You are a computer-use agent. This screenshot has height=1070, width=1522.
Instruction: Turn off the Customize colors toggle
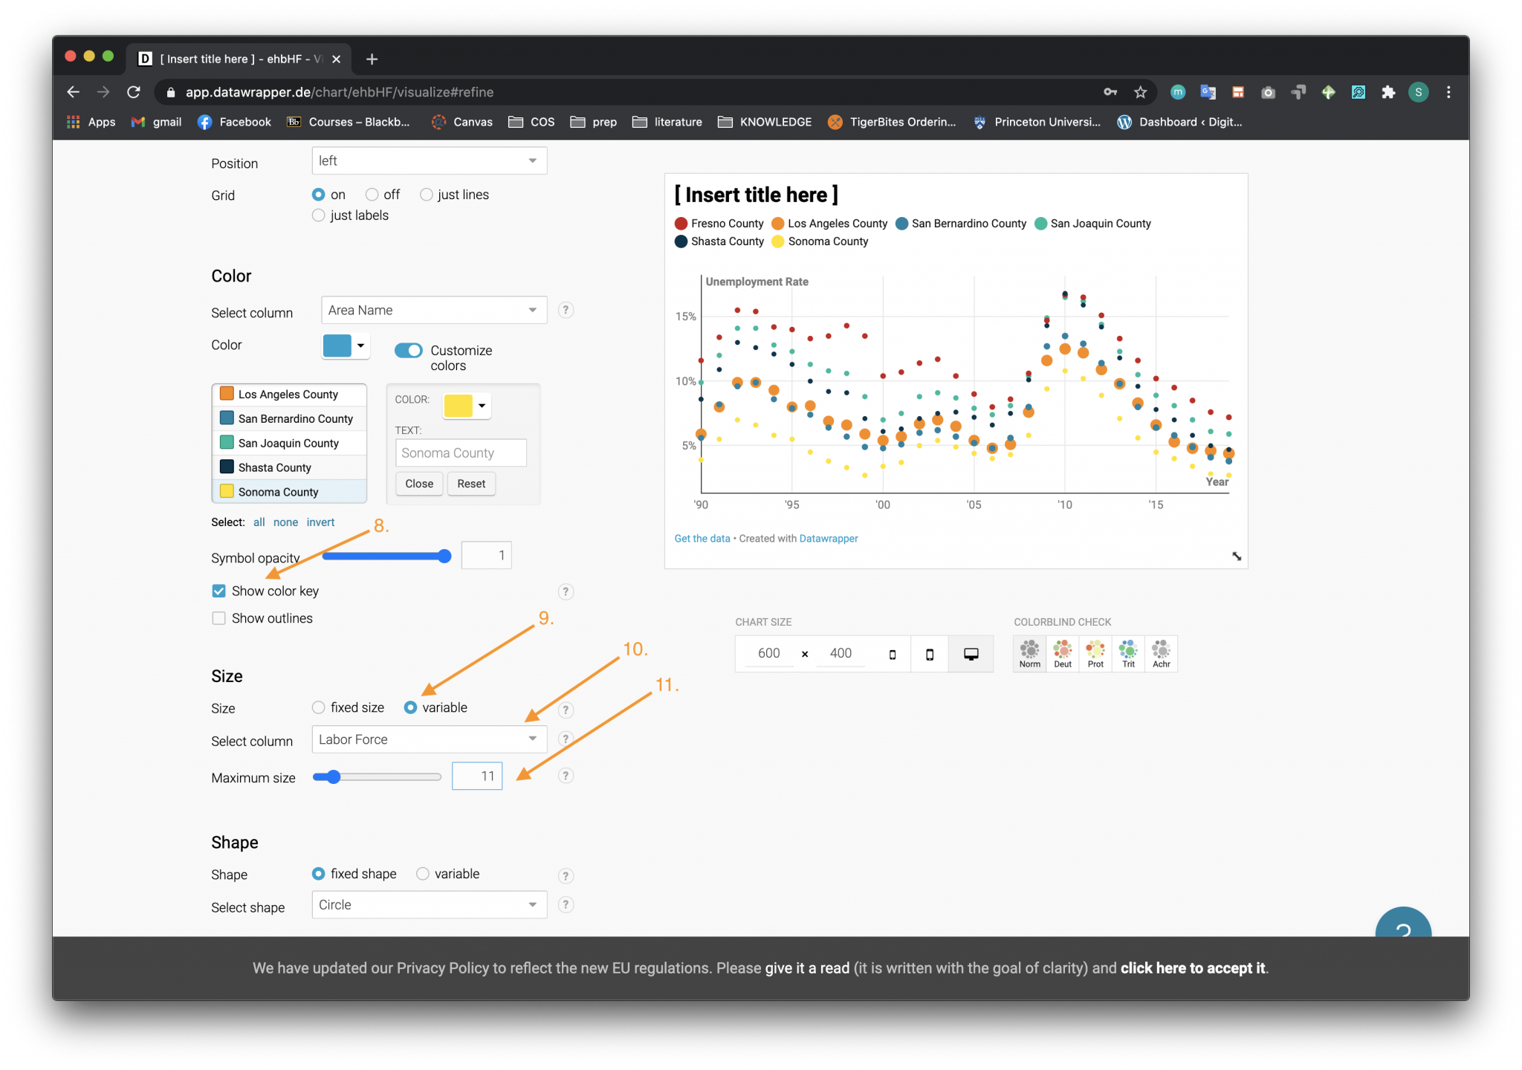click(408, 350)
